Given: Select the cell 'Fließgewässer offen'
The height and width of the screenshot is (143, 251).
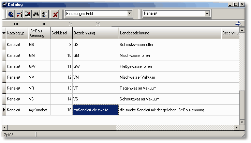Looking at the screenshot, I should click(x=170, y=66).
